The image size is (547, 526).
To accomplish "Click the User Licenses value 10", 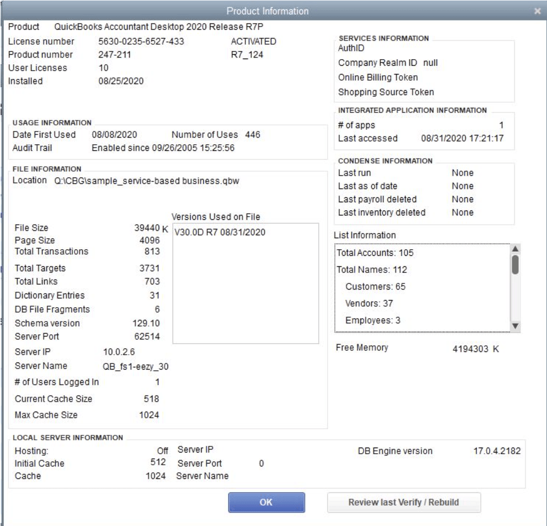I will click(103, 68).
